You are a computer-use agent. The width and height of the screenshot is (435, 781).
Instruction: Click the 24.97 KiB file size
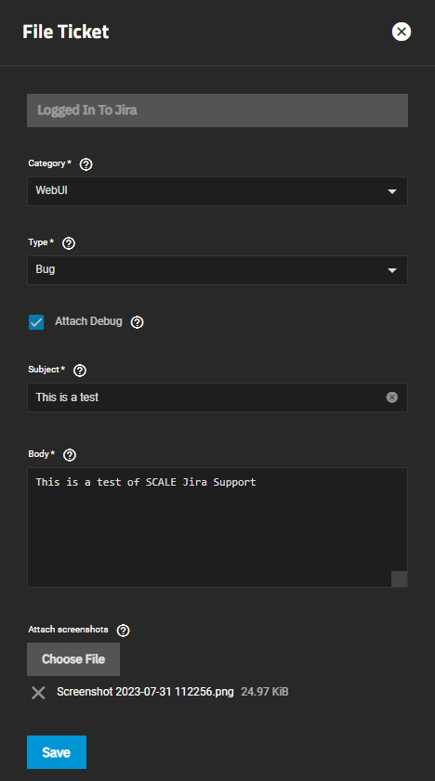click(x=265, y=692)
